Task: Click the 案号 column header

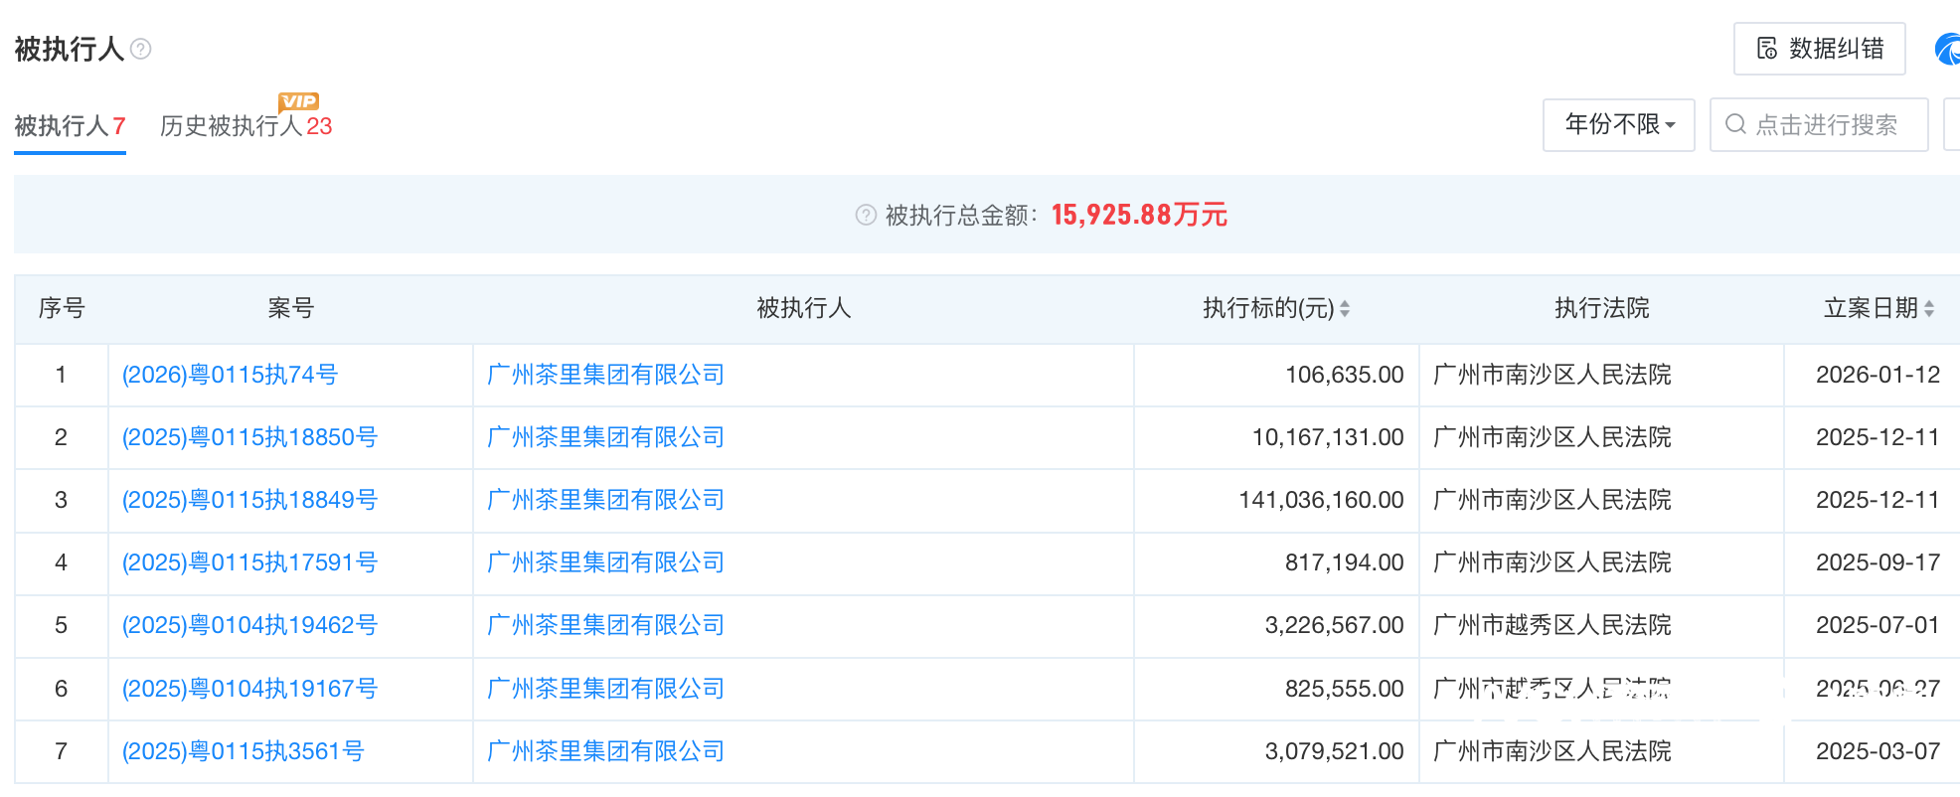Action: tap(291, 308)
